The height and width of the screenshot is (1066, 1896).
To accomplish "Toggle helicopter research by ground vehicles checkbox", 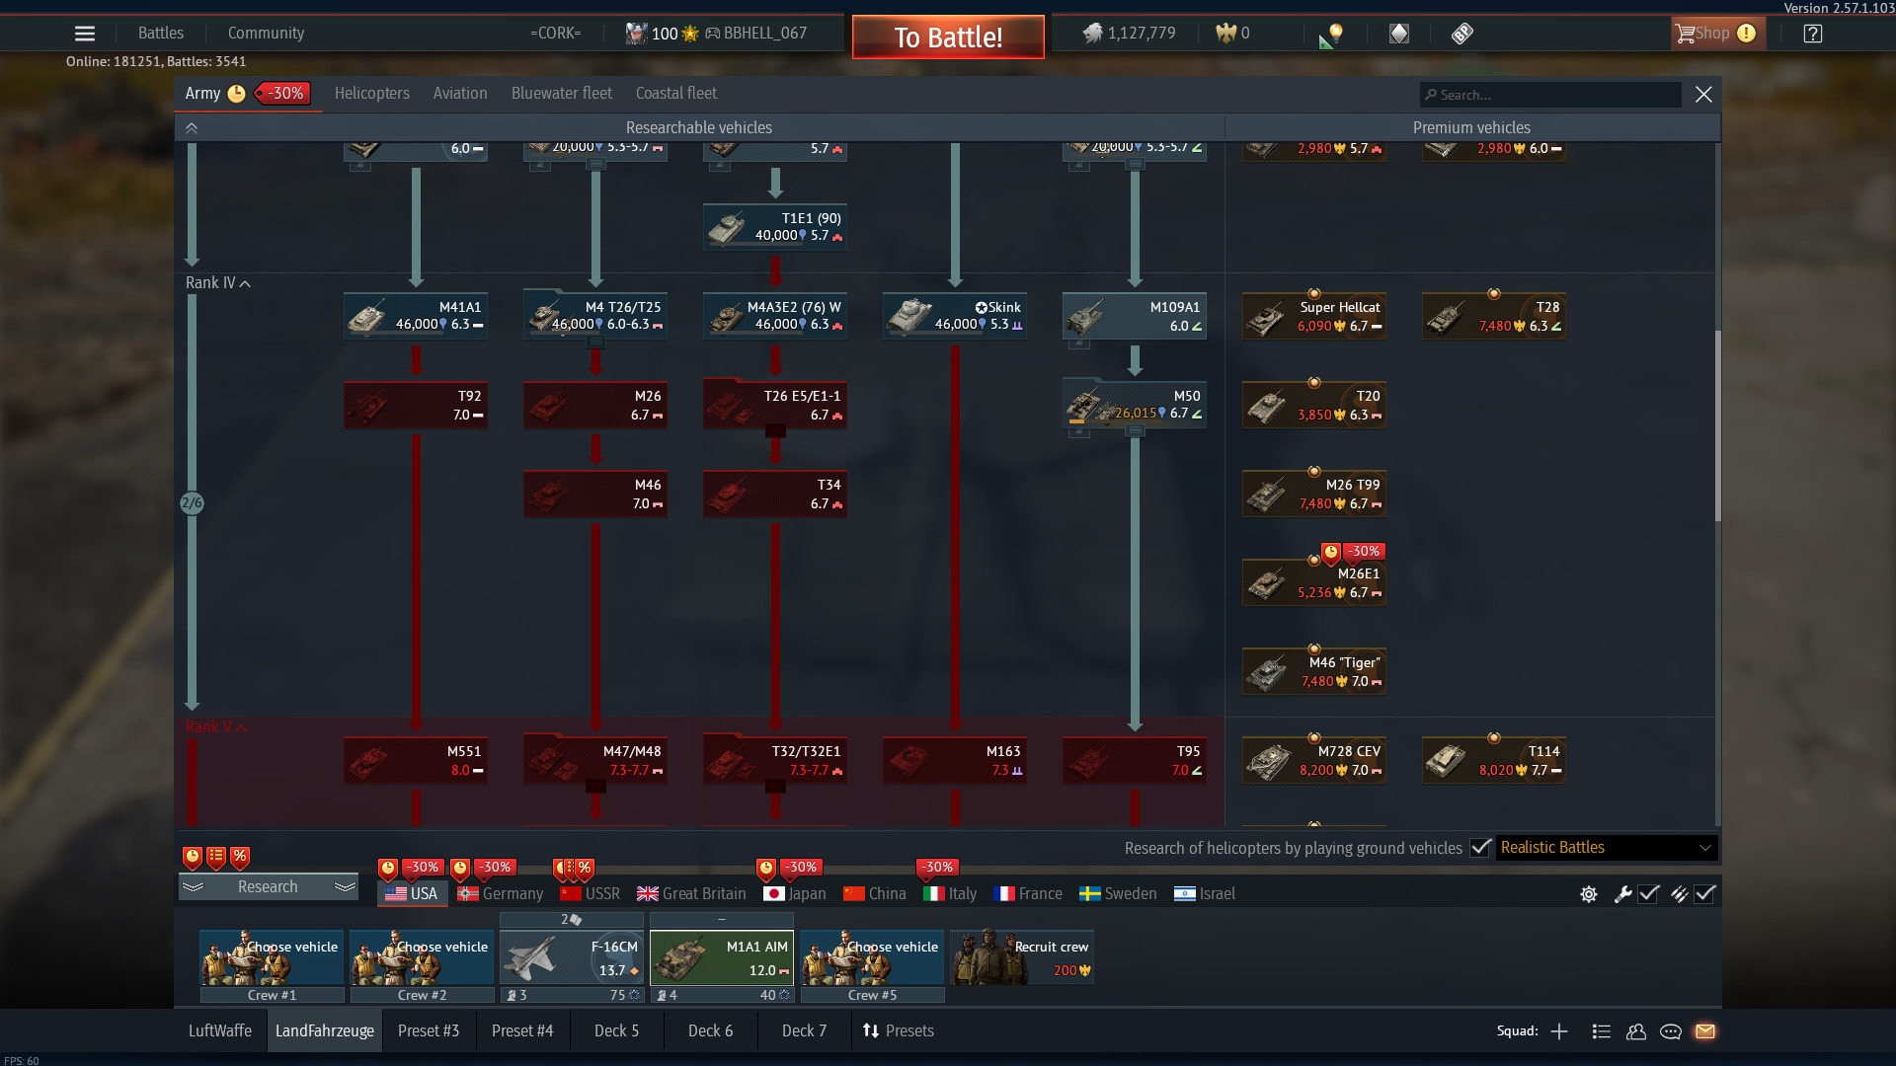I will tap(1479, 848).
